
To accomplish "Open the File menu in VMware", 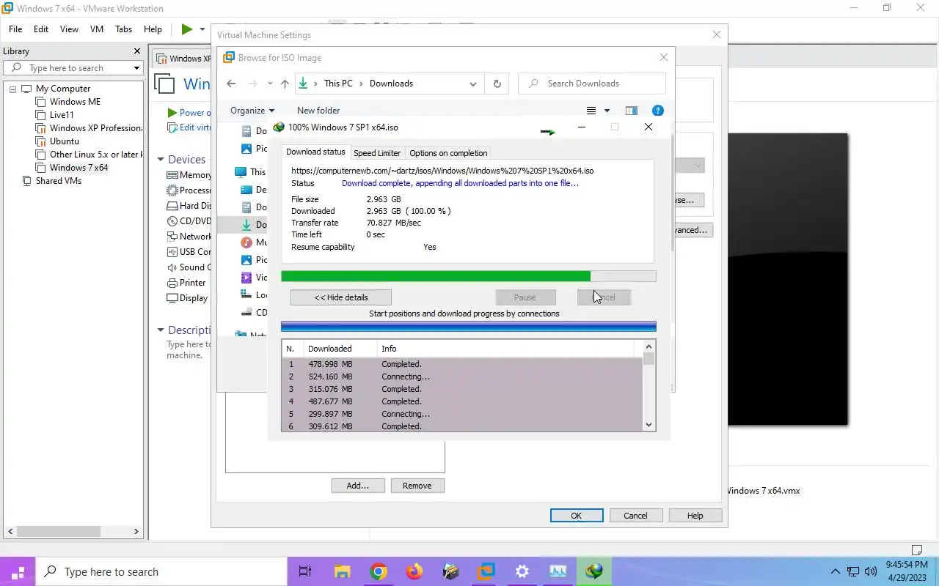I will click(15, 29).
